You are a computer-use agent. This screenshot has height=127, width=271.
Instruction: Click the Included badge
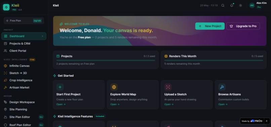coord(100,116)
